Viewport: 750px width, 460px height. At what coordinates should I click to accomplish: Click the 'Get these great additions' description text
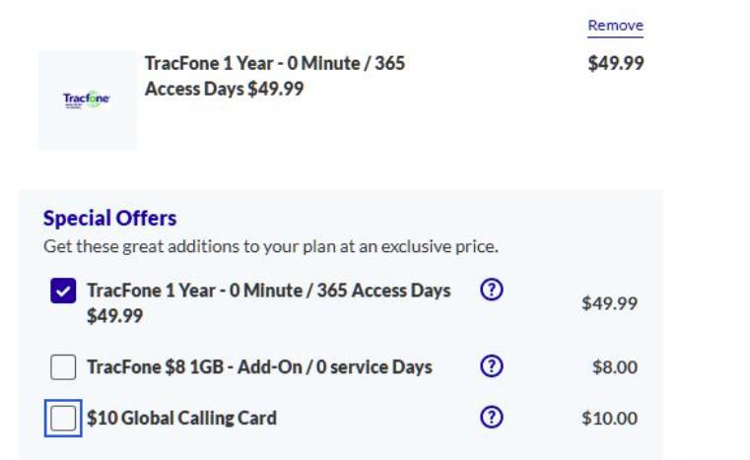click(x=271, y=246)
